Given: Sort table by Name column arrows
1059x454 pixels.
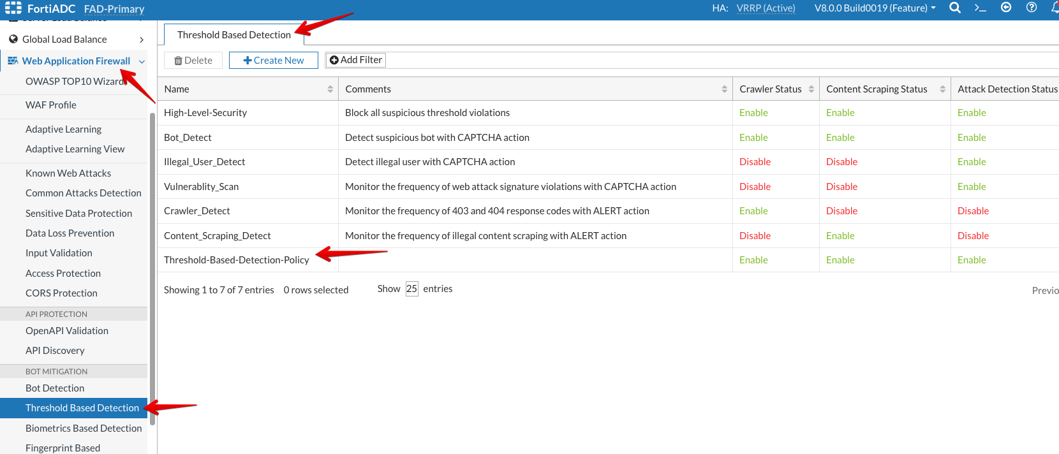Looking at the screenshot, I should coord(330,89).
